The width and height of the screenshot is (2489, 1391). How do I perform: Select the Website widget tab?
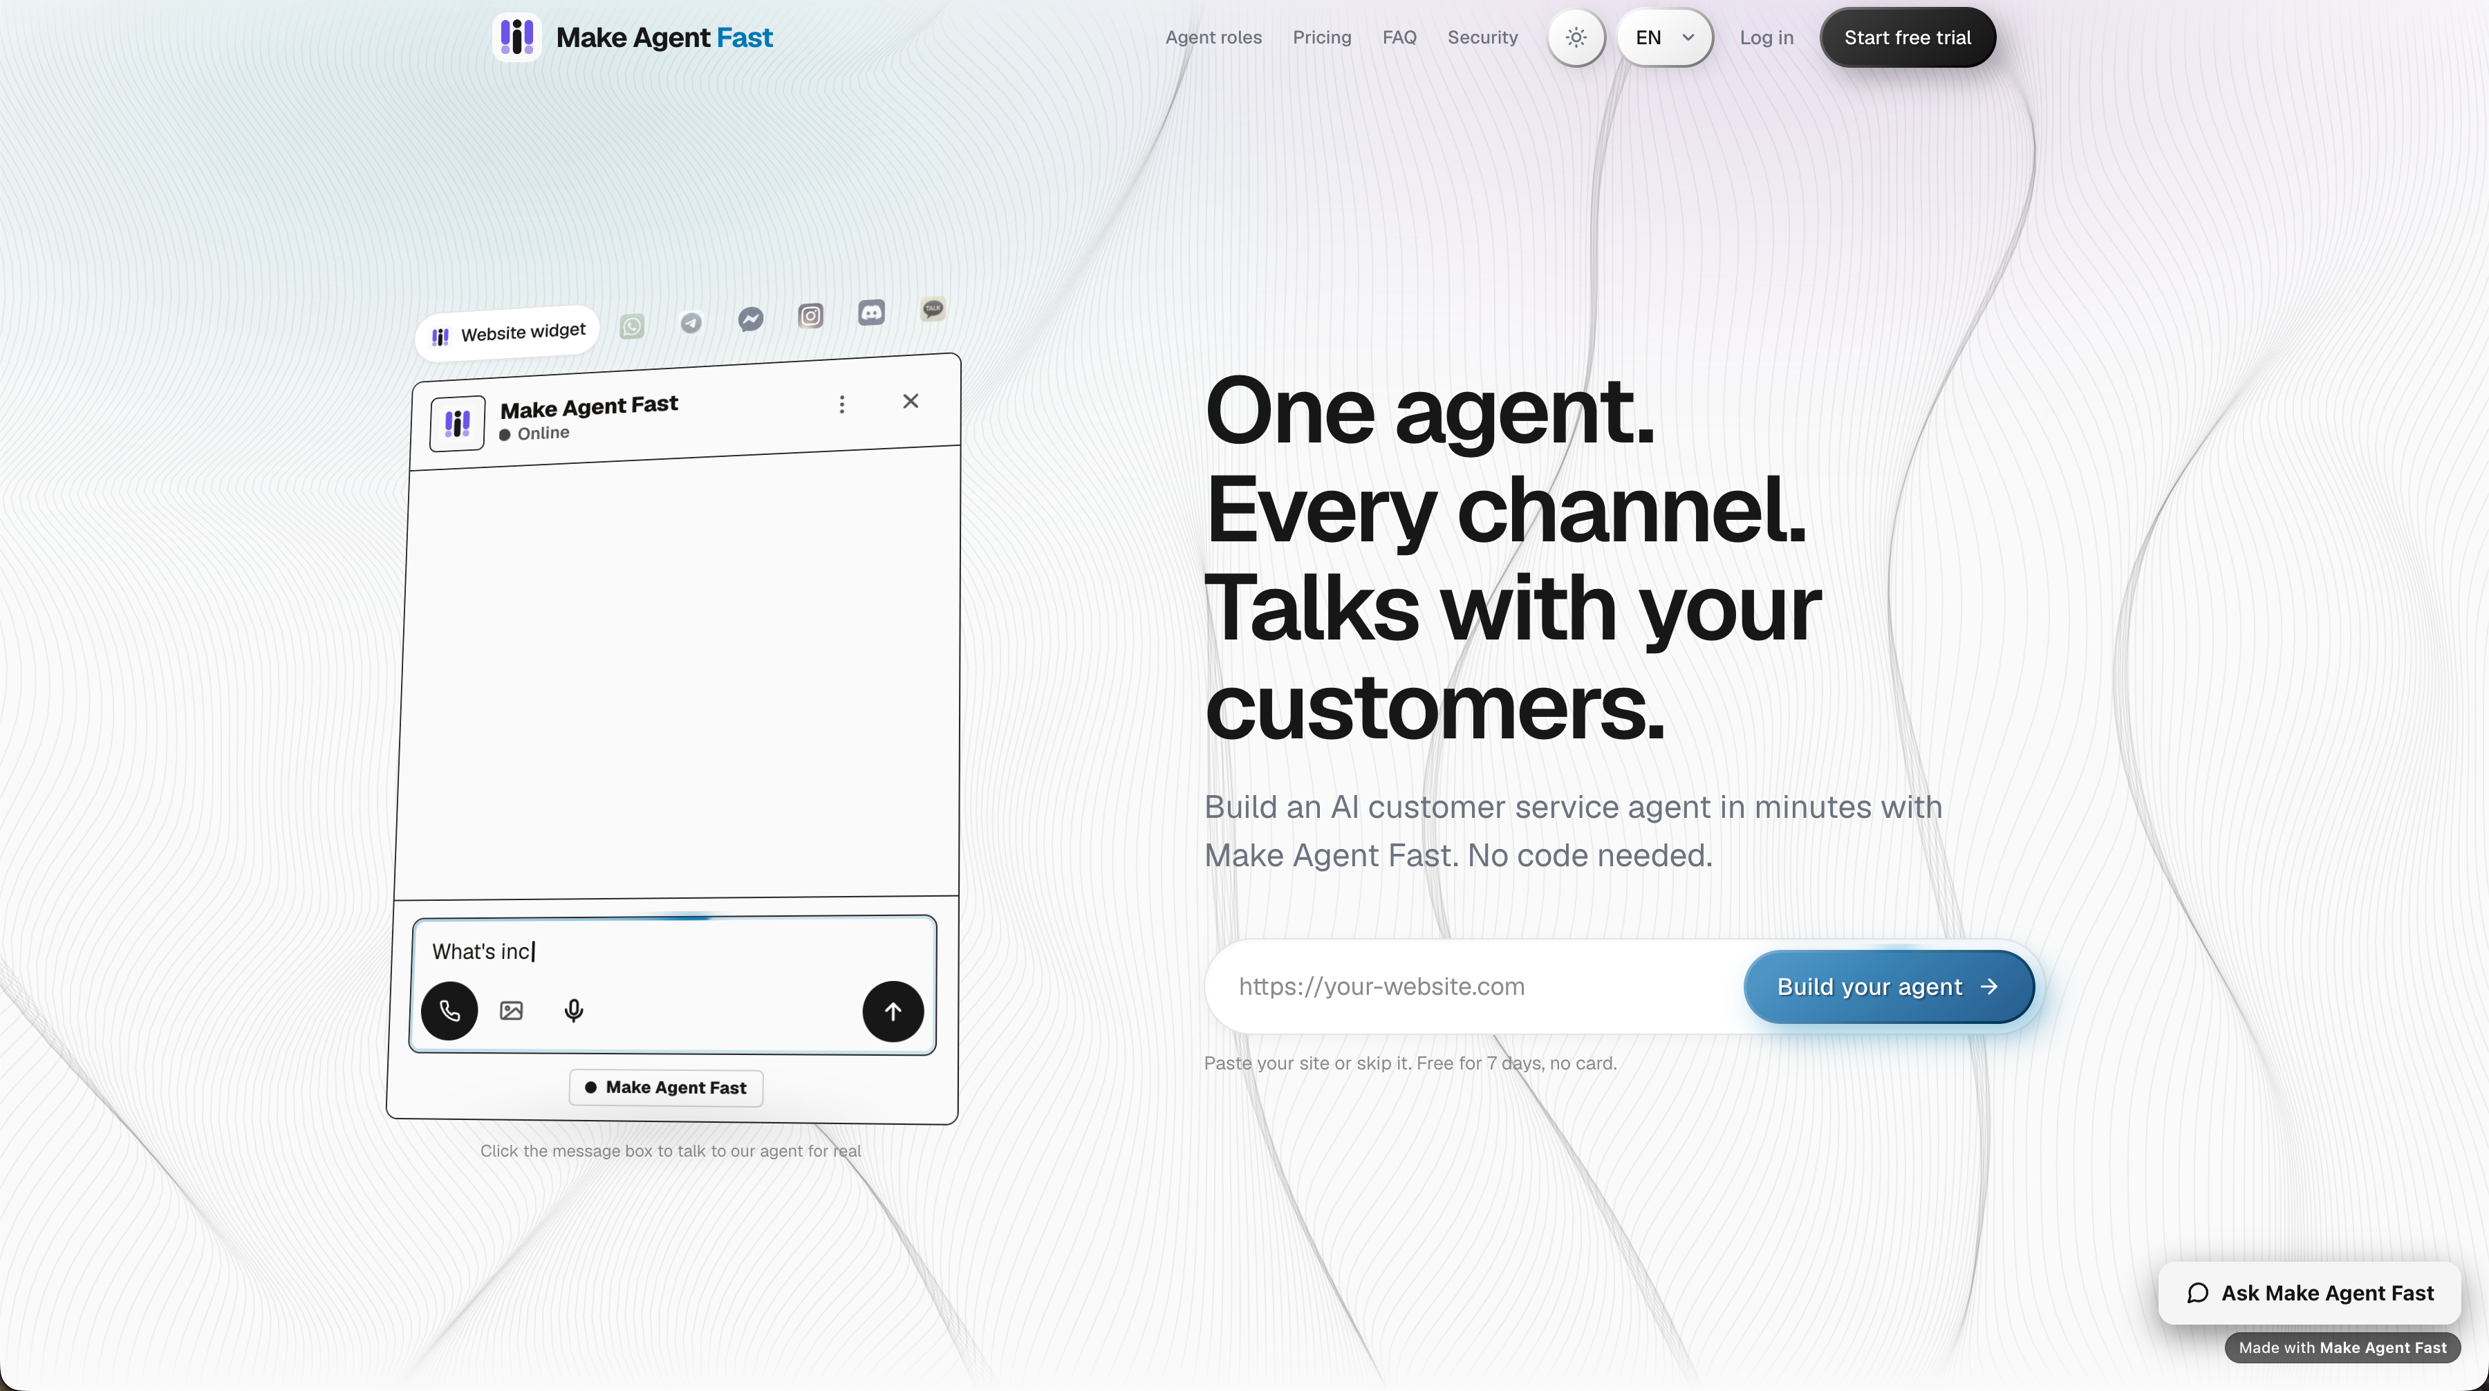[x=508, y=334]
